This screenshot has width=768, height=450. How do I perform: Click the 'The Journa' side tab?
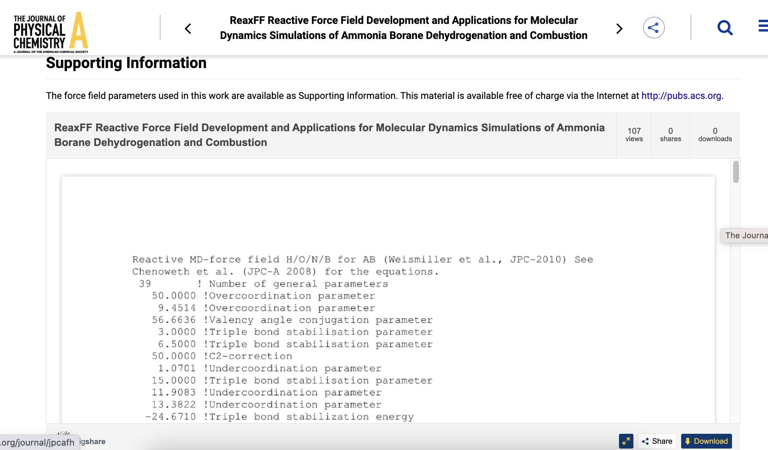(745, 235)
